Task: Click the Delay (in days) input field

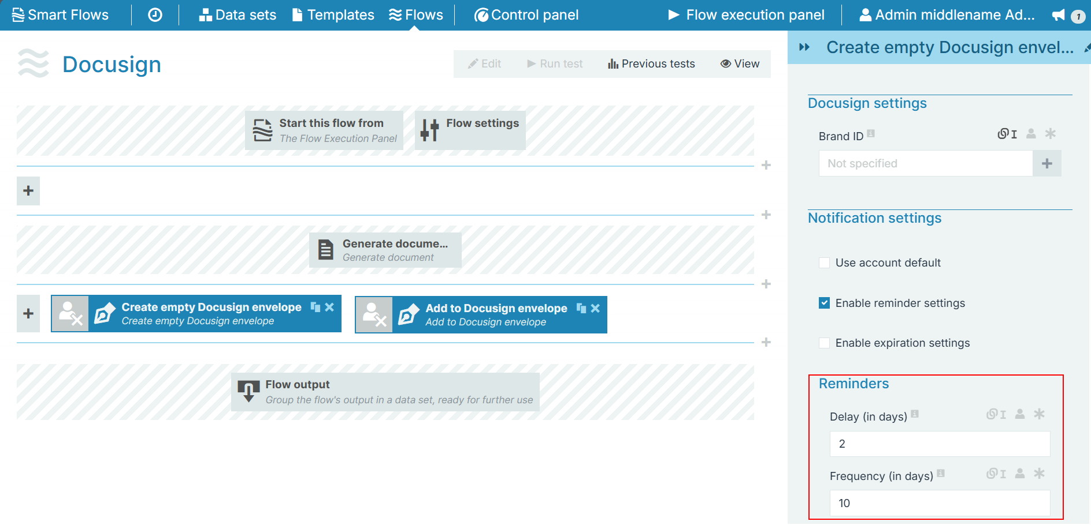Action: coord(940,444)
